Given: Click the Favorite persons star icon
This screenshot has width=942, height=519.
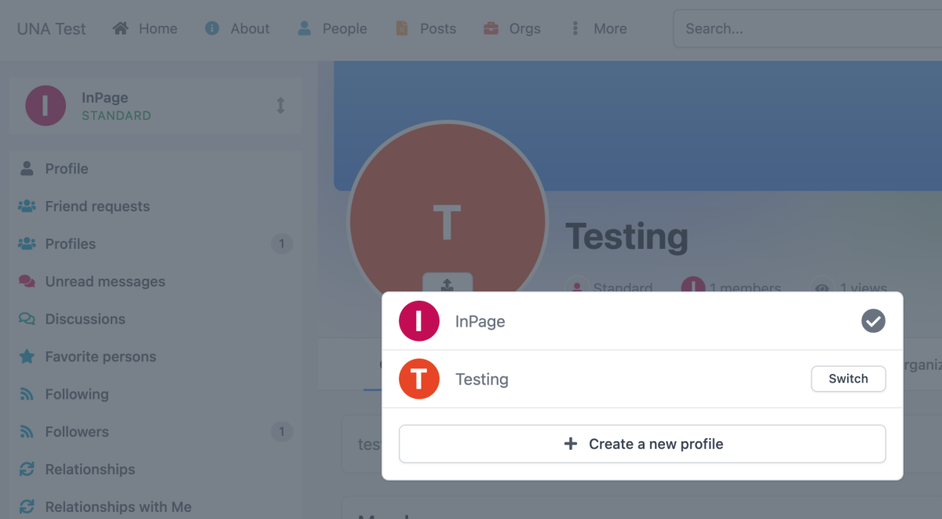Looking at the screenshot, I should 27,356.
